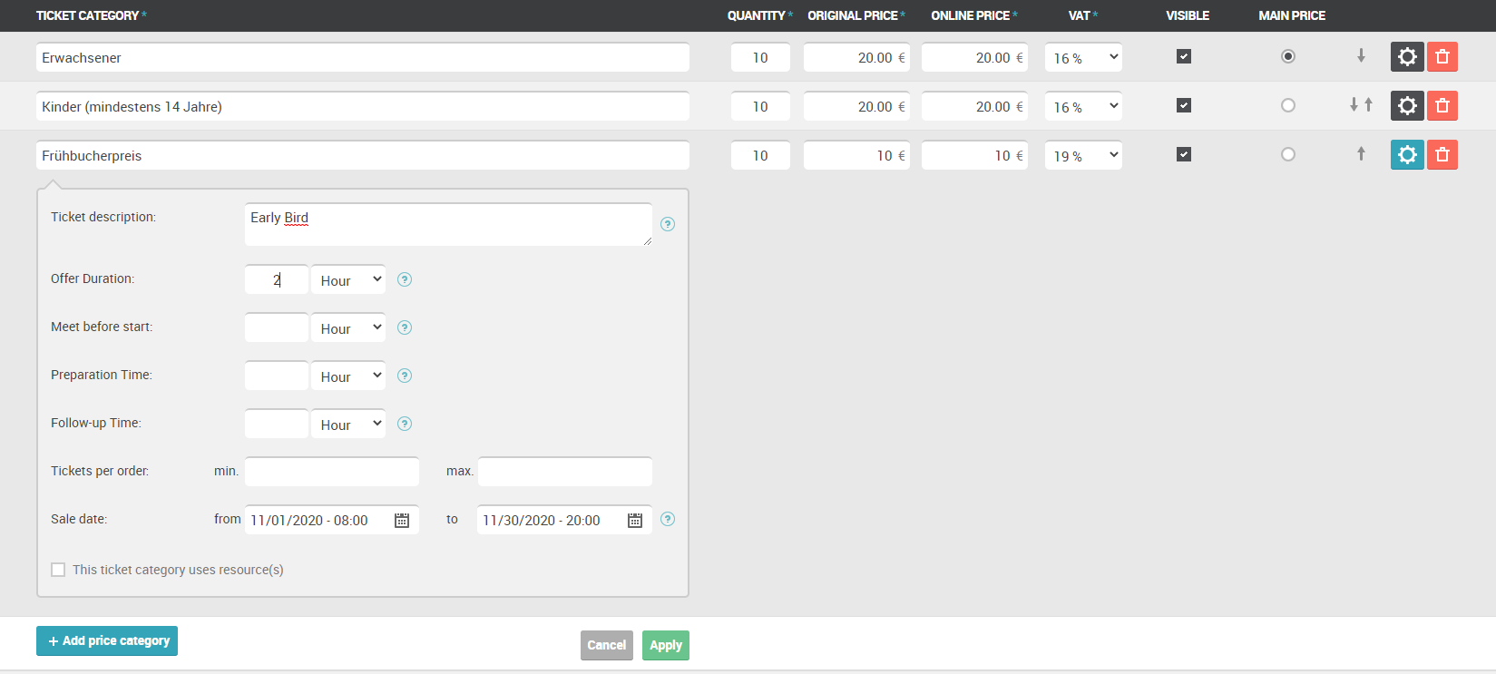Show help for Preparation Time
Screen dimensions: 1496x674
tap(405, 376)
